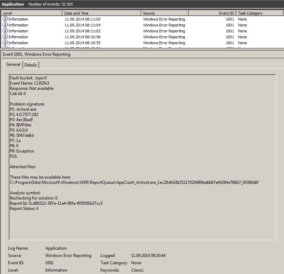The width and height of the screenshot is (284, 274).
Task: Click the 'P2: 4.0.7577.183' line
Action: tap(24, 115)
